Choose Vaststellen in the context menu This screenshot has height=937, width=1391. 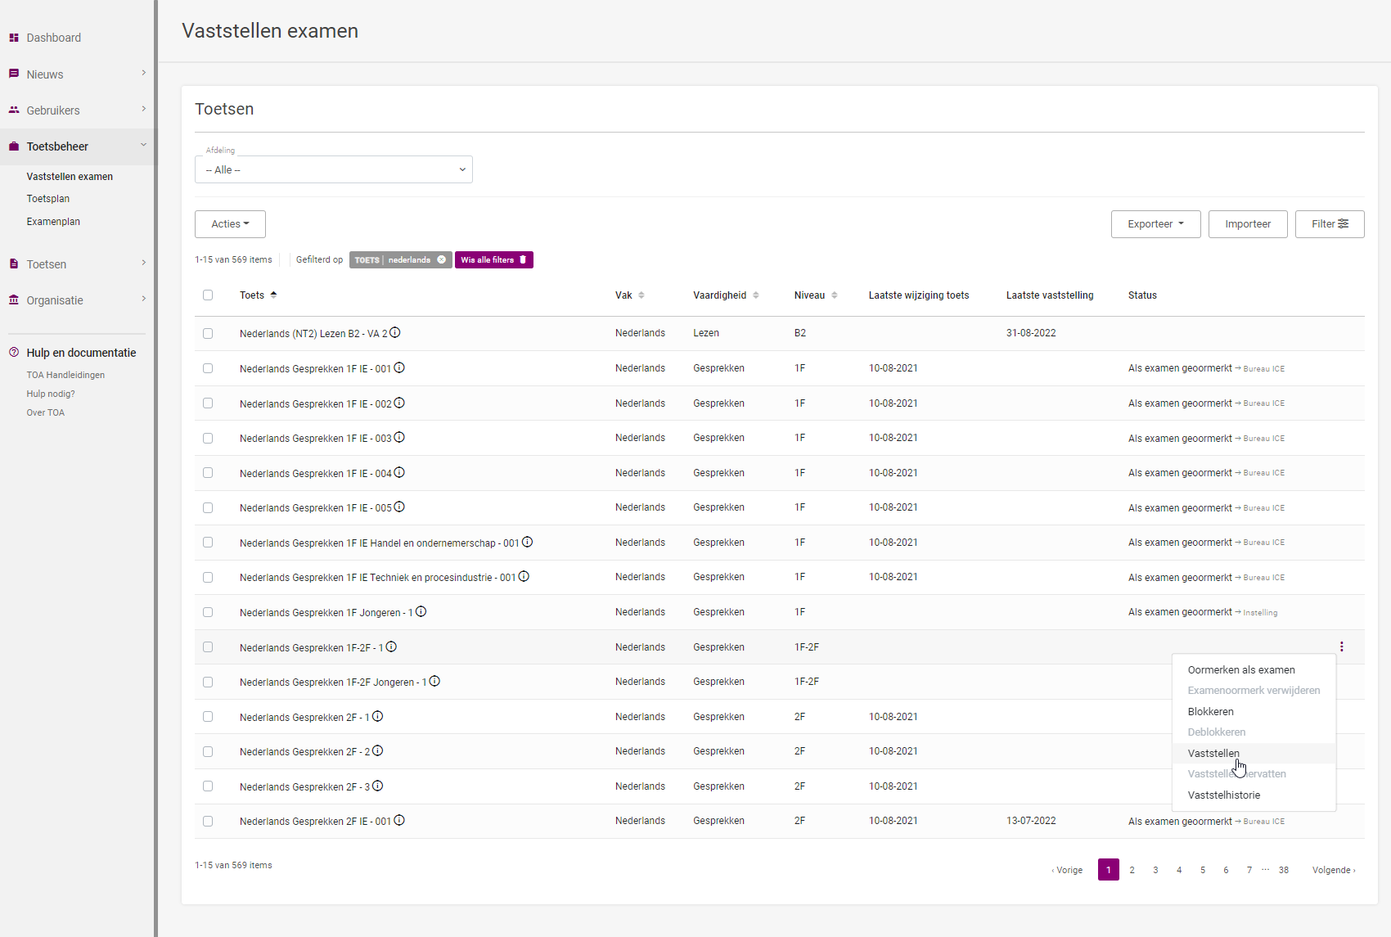coord(1213,753)
